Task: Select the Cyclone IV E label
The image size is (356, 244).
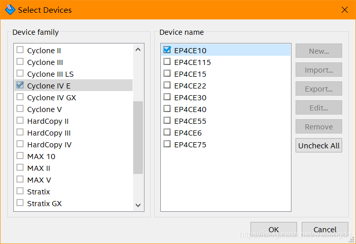Action: [49, 86]
